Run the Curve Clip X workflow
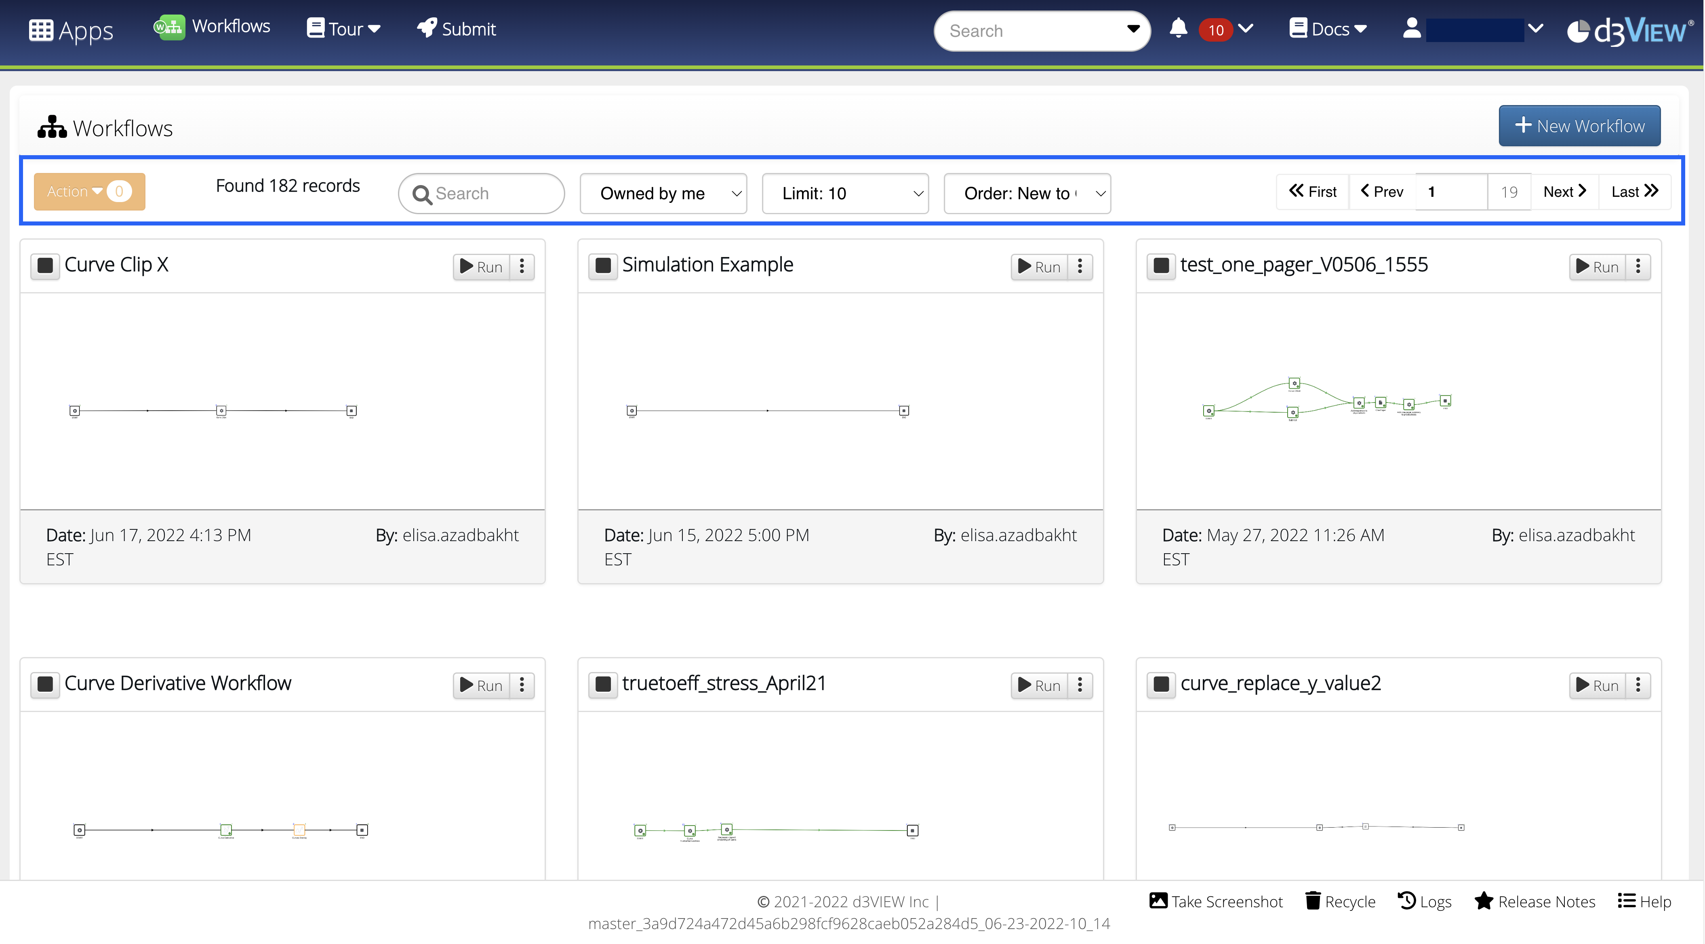 point(482,267)
